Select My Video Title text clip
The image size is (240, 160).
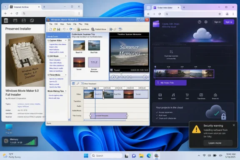click(x=171, y=83)
